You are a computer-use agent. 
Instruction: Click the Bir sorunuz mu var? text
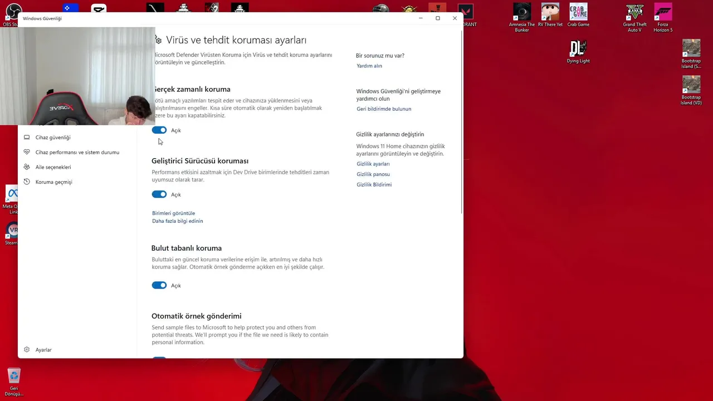pyautogui.click(x=380, y=56)
